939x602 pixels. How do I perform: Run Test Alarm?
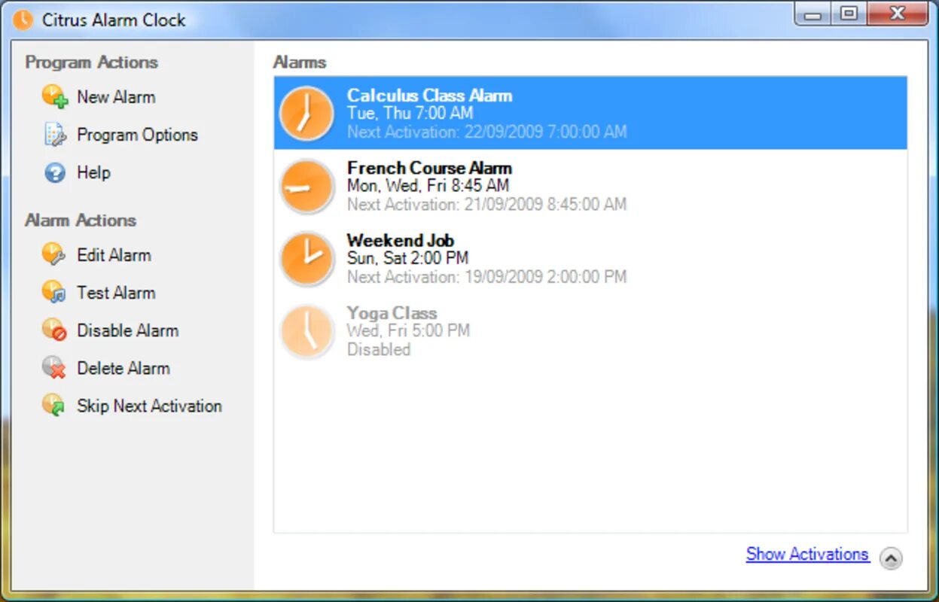pyautogui.click(x=116, y=293)
